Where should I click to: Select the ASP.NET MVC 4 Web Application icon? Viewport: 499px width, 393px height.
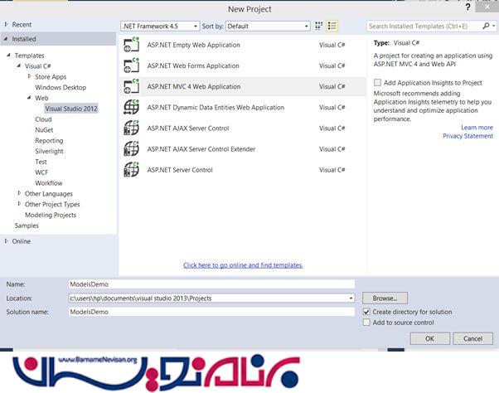[x=131, y=86]
